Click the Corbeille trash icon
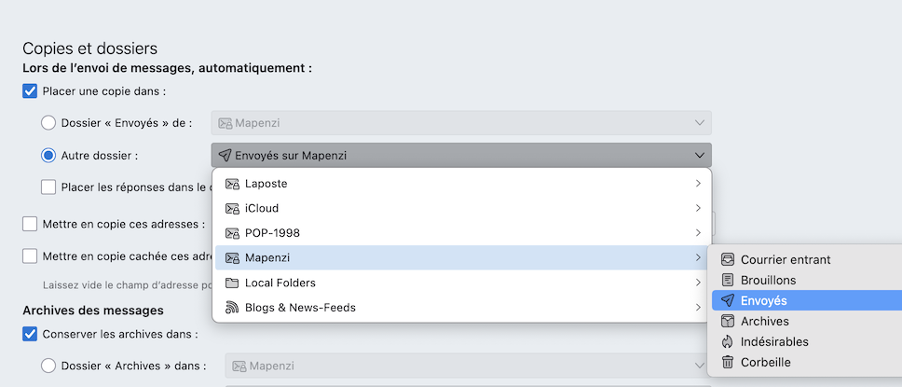This screenshot has width=902, height=387. [x=728, y=362]
